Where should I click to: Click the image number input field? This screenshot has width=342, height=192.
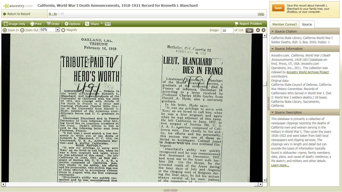[x=227, y=30]
